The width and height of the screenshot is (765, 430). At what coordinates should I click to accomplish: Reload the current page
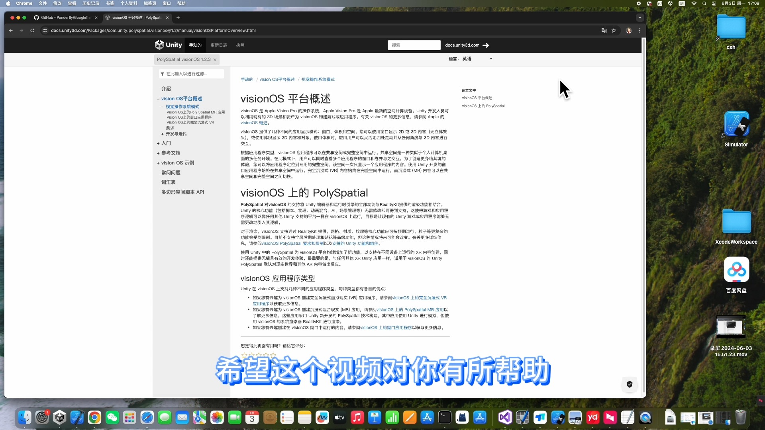(x=32, y=30)
